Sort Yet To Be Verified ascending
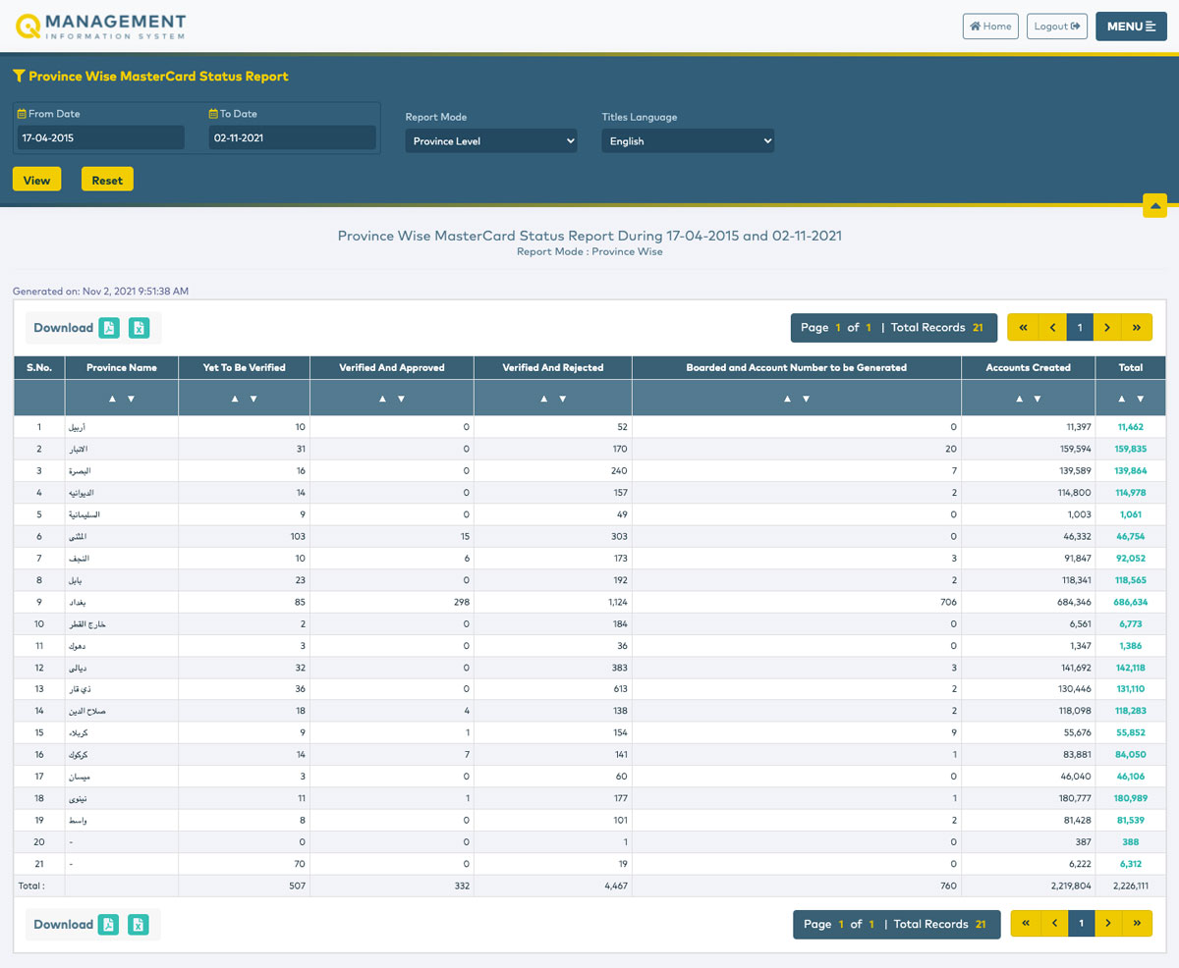The width and height of the screenshot is (1179, 968). tap(234, 399)
